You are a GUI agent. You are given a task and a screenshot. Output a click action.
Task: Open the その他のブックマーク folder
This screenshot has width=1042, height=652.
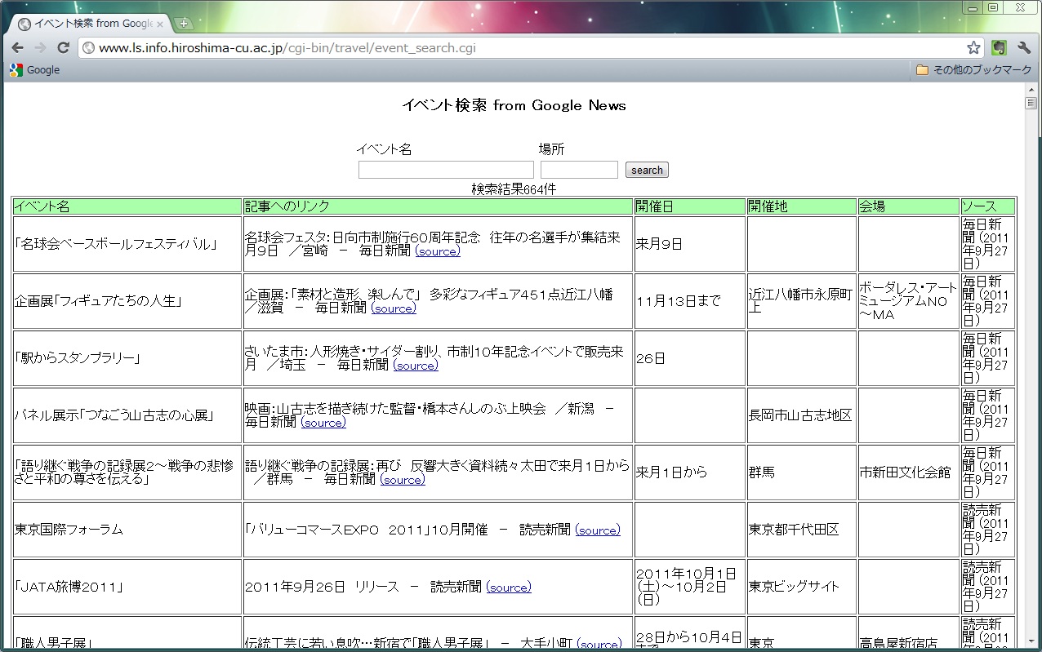(x=973, y=70)
